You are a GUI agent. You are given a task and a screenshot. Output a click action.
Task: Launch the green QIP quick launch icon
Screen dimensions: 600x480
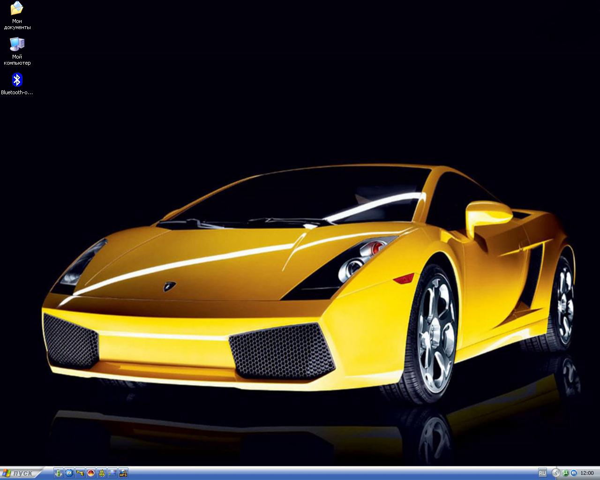59,473
